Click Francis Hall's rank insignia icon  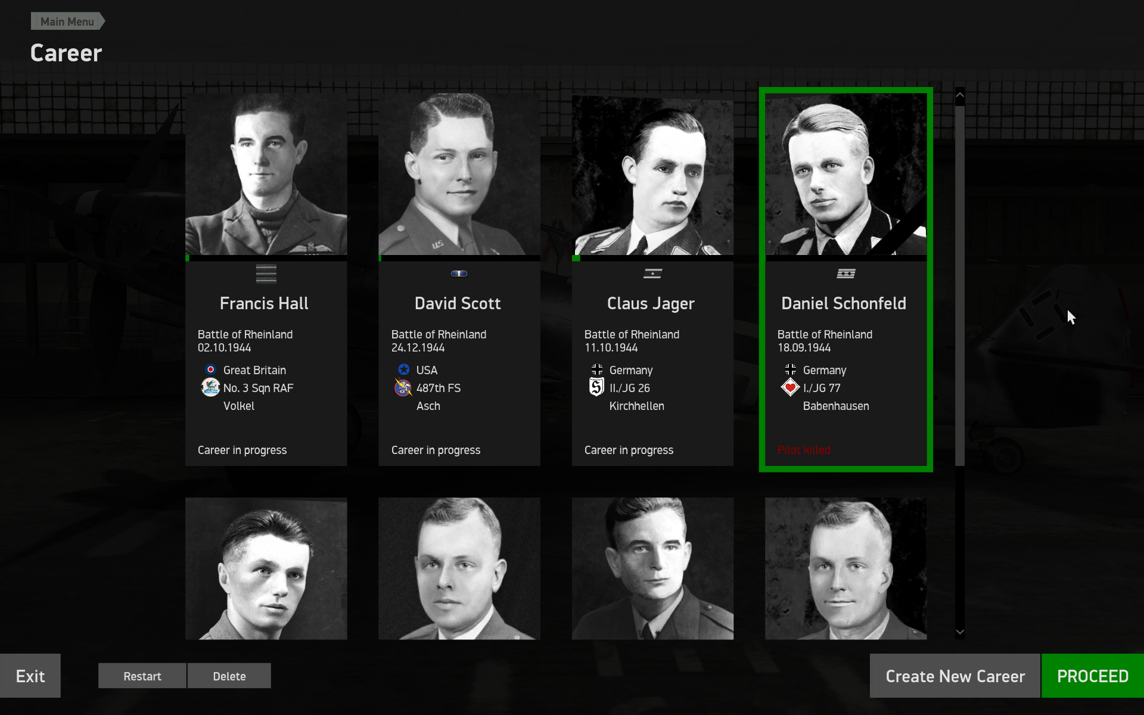point(266,274)
